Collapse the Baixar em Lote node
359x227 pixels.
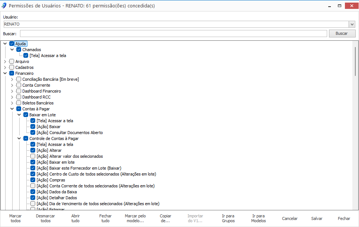tap(19, 115)
